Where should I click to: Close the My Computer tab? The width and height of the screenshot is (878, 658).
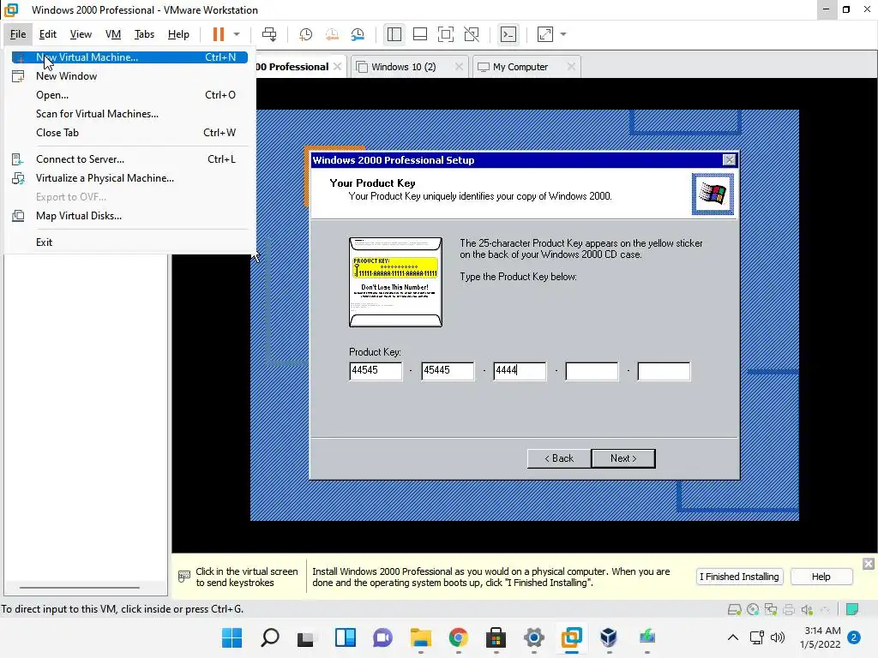coord(570,67)
